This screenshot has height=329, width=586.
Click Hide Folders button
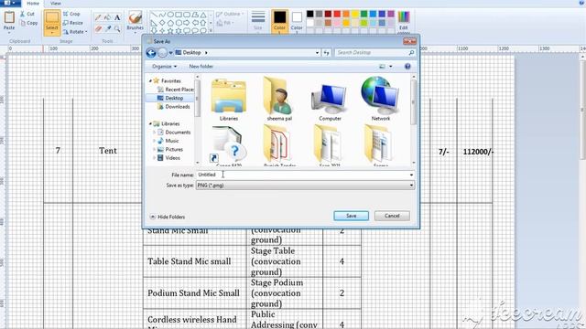[x=167, y=218]
